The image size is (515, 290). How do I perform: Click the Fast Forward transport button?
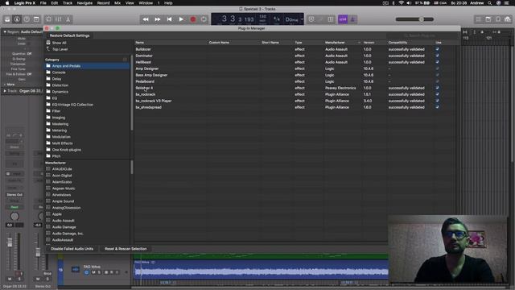[x=158, y=19]
